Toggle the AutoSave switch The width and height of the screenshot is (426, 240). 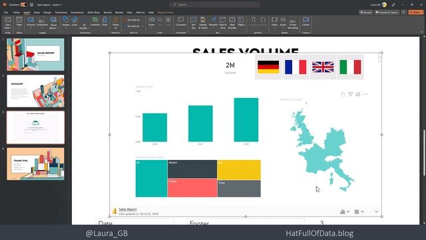click(24, 5)
